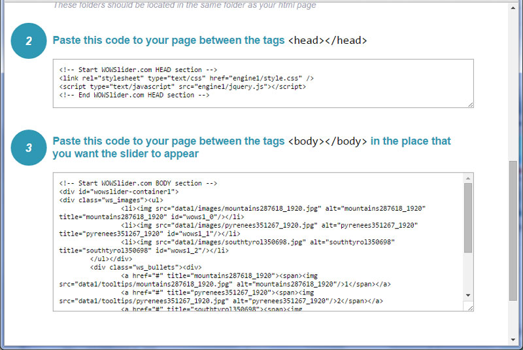523x350 pixels.
Task: Click the page scrollbar down arrow
Action: coord(513,340)
